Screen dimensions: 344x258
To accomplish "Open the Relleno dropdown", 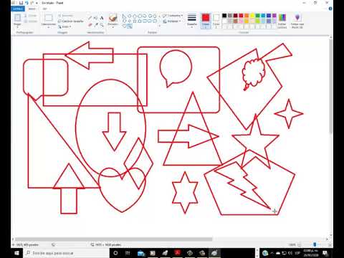I will coord(172,21).
